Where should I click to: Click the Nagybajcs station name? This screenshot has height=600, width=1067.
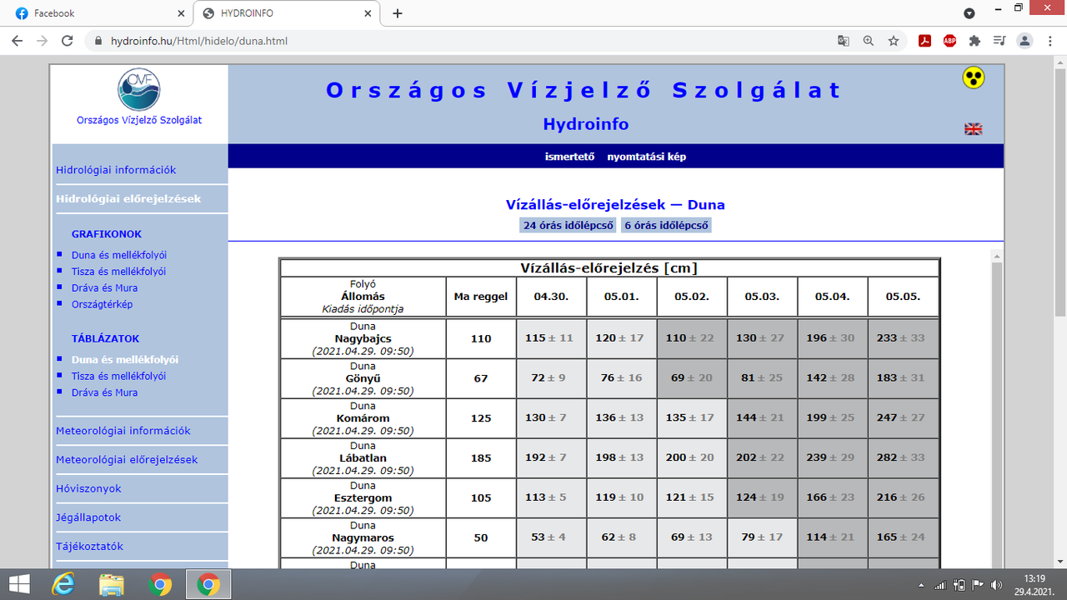[363, 338]
